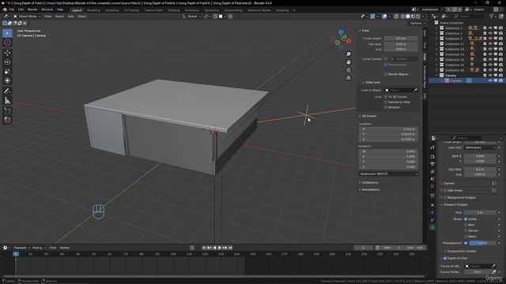Open the Tool properties tab icon
The height and width of the screenshot is (284, 506).
(x=432, y=148)
